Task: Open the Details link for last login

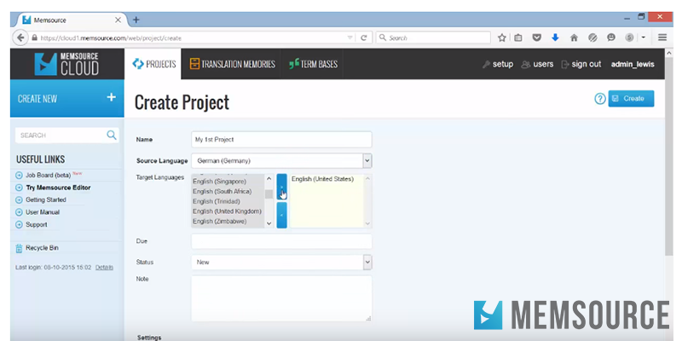Action: 104,267
